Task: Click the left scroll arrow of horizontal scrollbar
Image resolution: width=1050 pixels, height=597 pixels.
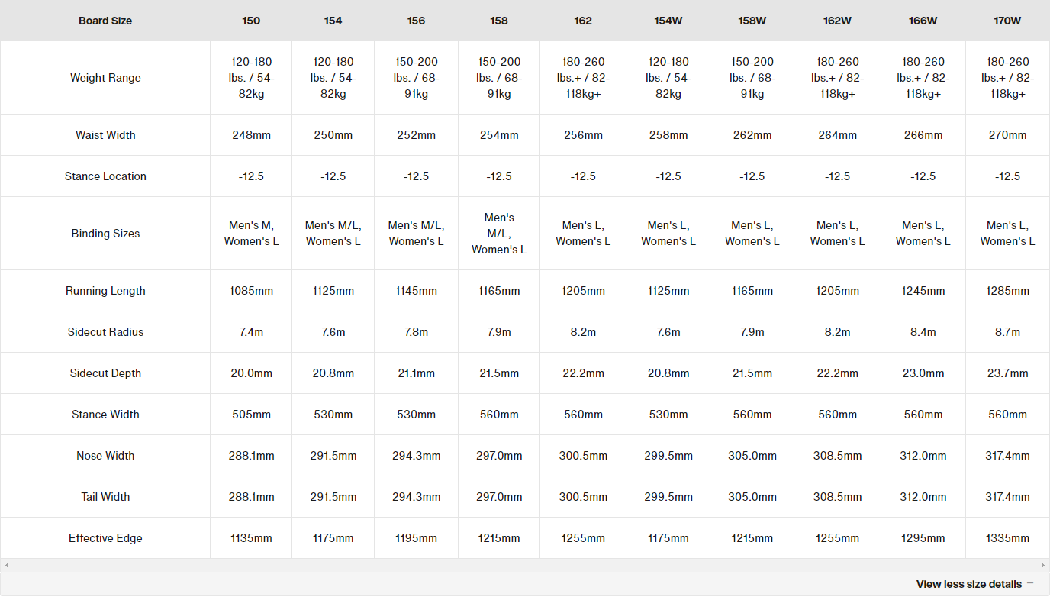Action: [7, 566]
